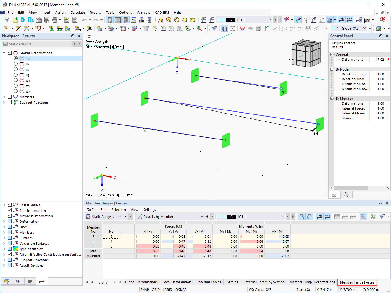Open the Calculate menu
The height and width of the screenshot is (293, 391).
(78, 13)
